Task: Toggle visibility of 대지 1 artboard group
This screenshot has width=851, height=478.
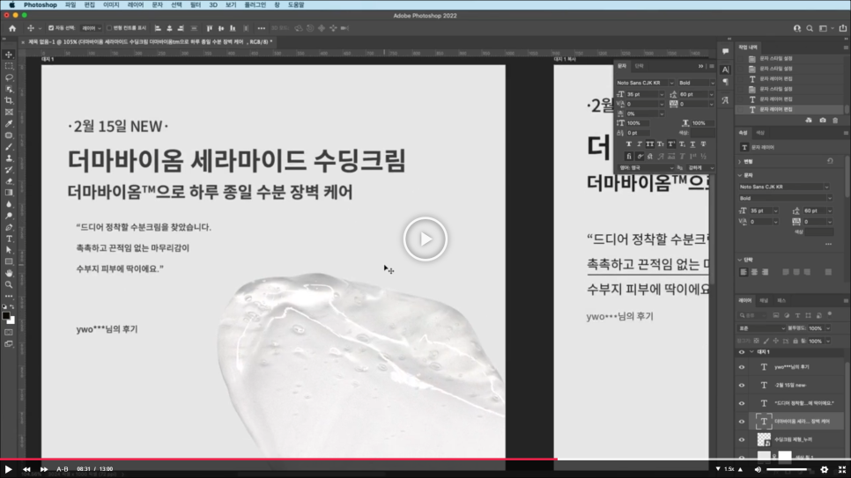Action: [x=742, y=352]
